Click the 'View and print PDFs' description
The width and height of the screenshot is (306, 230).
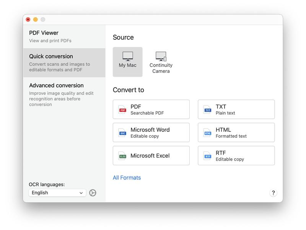coord(50,41)
